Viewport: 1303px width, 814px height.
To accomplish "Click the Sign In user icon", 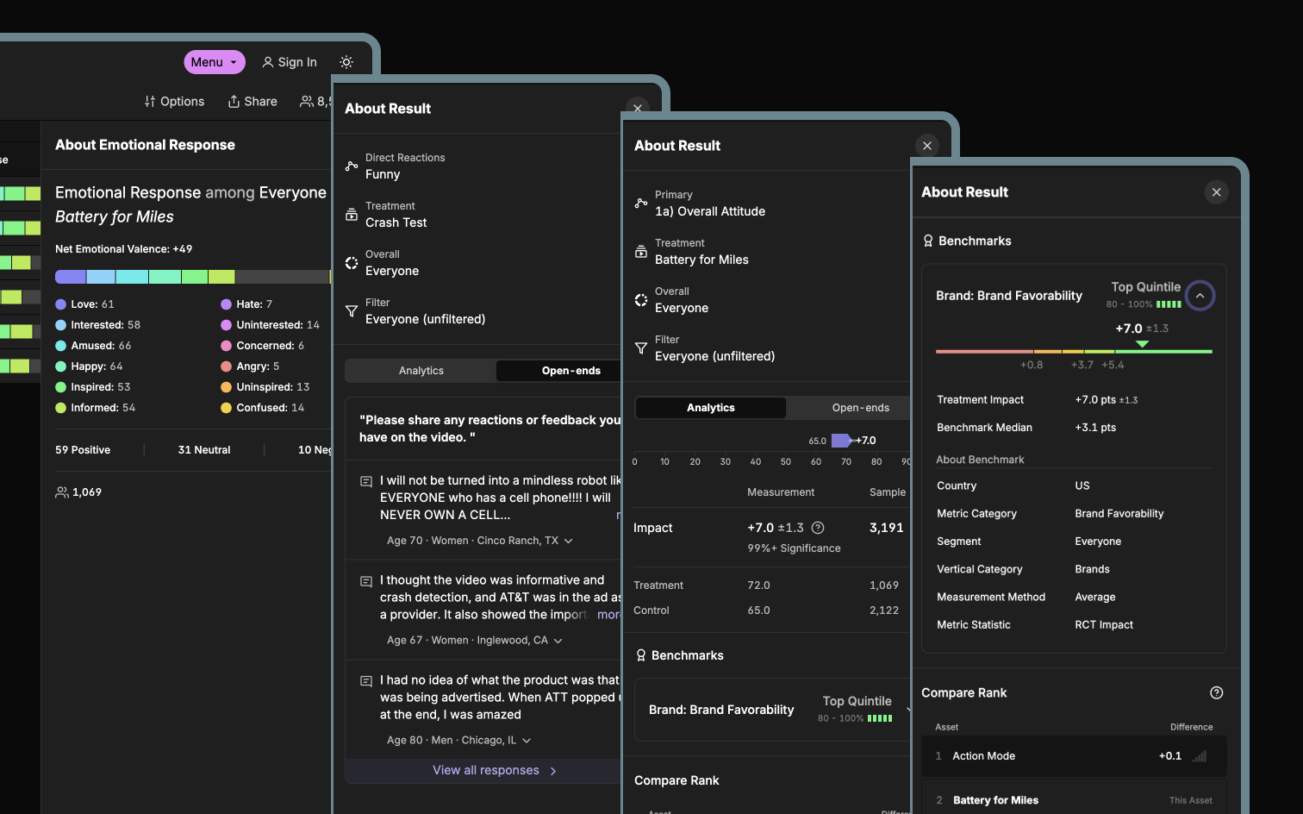I will coord(268,62).
